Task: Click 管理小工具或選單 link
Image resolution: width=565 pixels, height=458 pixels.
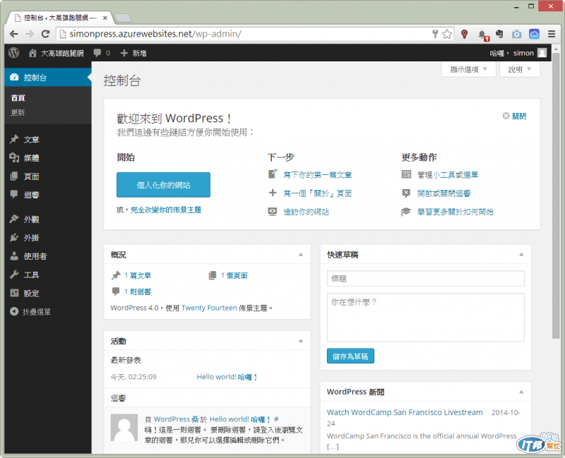Action: tap(448, 174)
